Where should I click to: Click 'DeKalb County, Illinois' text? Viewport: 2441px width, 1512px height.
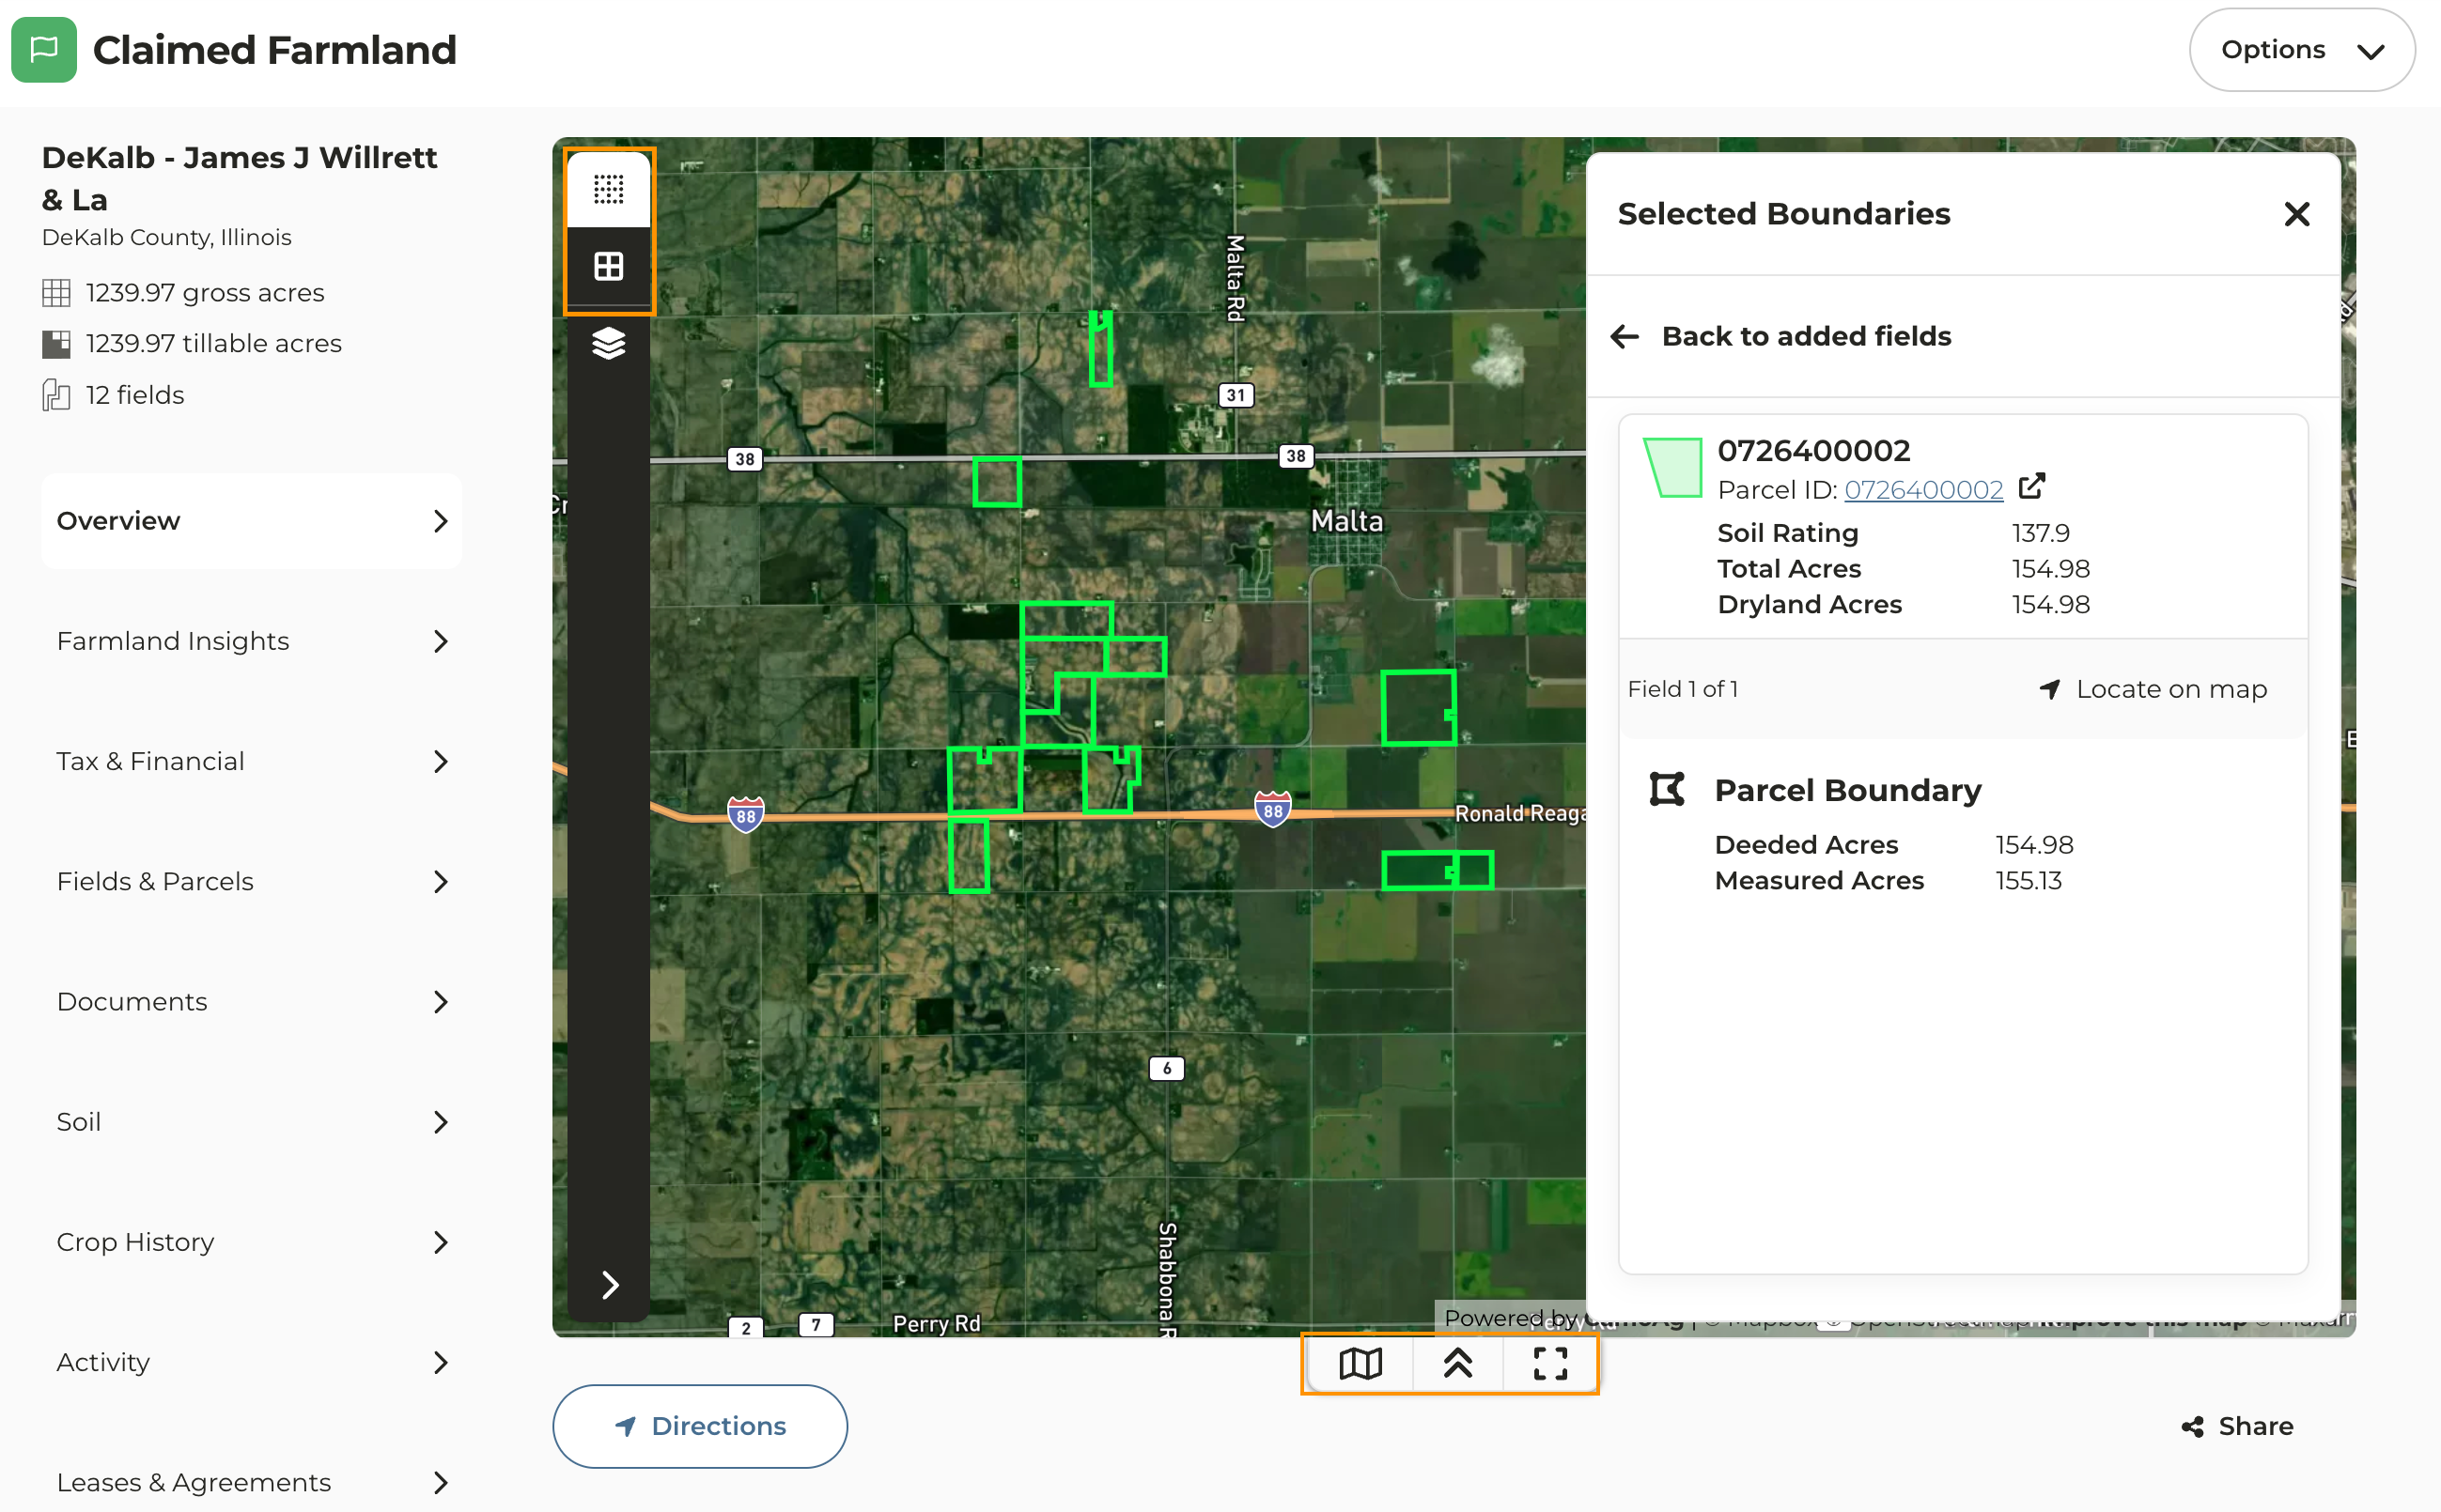tap(166, 237)
